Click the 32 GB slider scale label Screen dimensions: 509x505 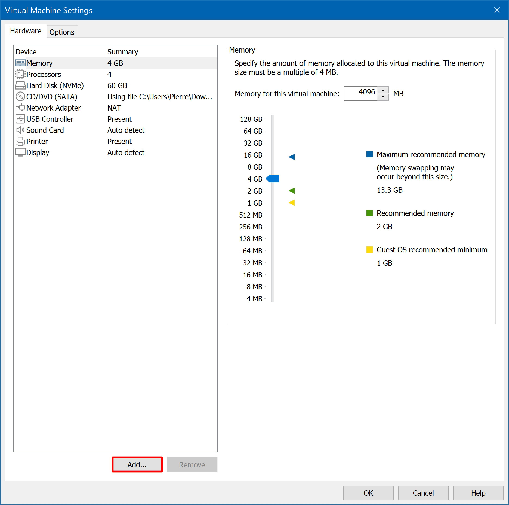(253, 143)
